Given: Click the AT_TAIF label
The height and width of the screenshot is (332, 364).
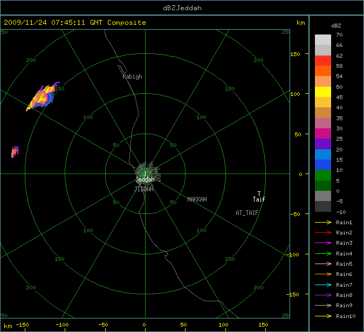Looking at the screenshot, I should click(x=247, y=213).
